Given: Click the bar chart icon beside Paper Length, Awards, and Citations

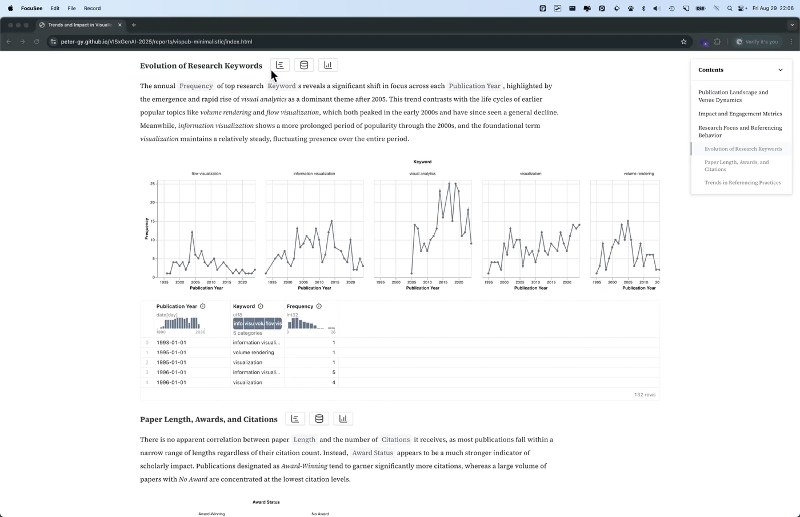Looking at the screenshot, I should click(343, 419).
